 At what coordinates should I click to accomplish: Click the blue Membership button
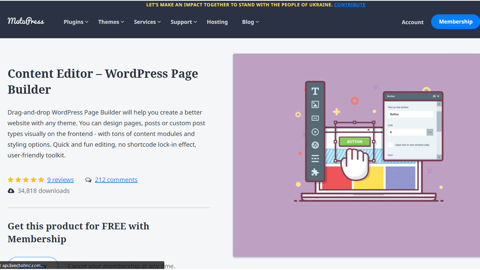455,21
